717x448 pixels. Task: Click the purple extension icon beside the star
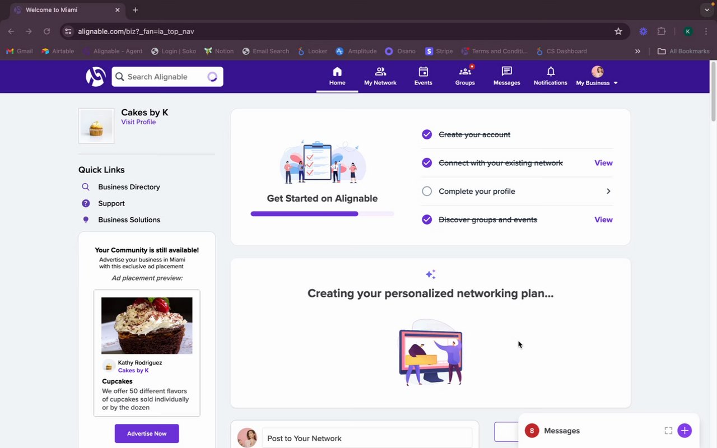(x=643, y=31)
